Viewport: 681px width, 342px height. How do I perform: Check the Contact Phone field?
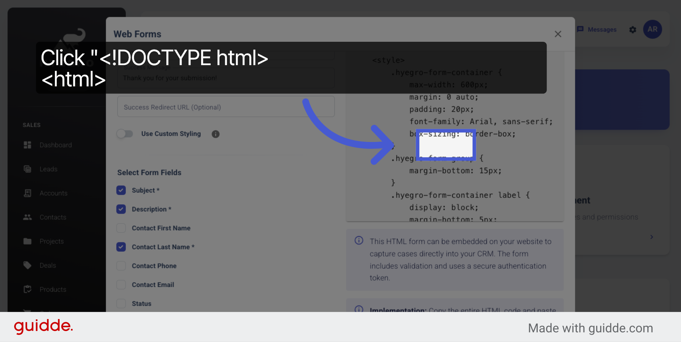click(121, 266)
